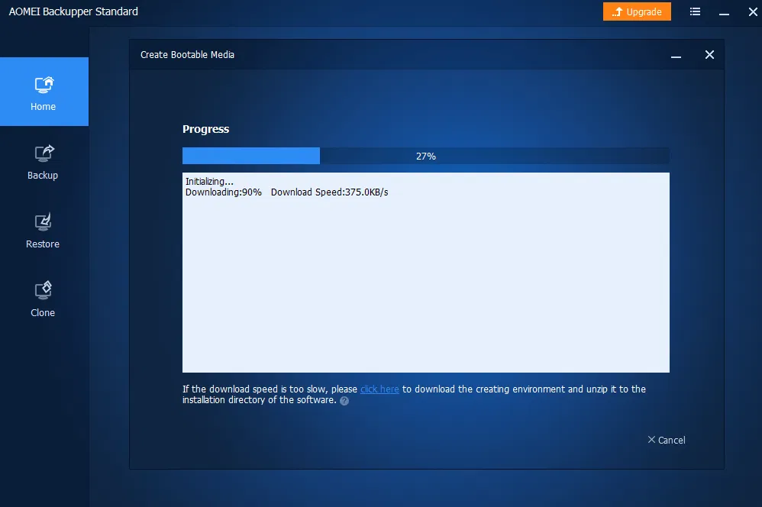Open the hamburger menu in title bar
The height and width of the screenshot is (507, 762).
695,11
